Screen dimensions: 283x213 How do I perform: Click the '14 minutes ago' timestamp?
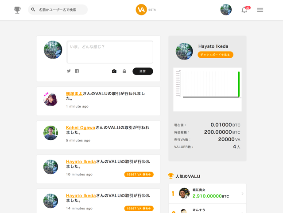point(79,208)
